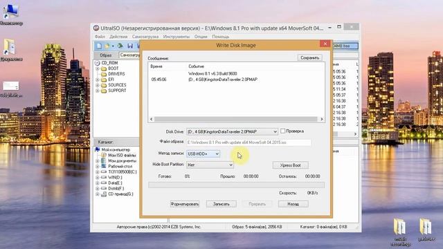Click the UltraISO app icon in title bar
Image resolution: width=443 pixels, height=249 pixels.
coord(96,28)
